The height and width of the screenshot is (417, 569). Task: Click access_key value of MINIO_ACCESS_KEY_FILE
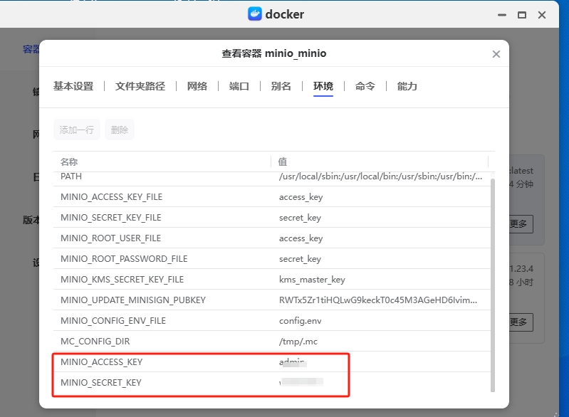point(301,197)
